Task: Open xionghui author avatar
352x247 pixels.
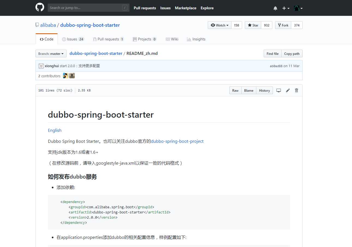Action: point(41,66)
